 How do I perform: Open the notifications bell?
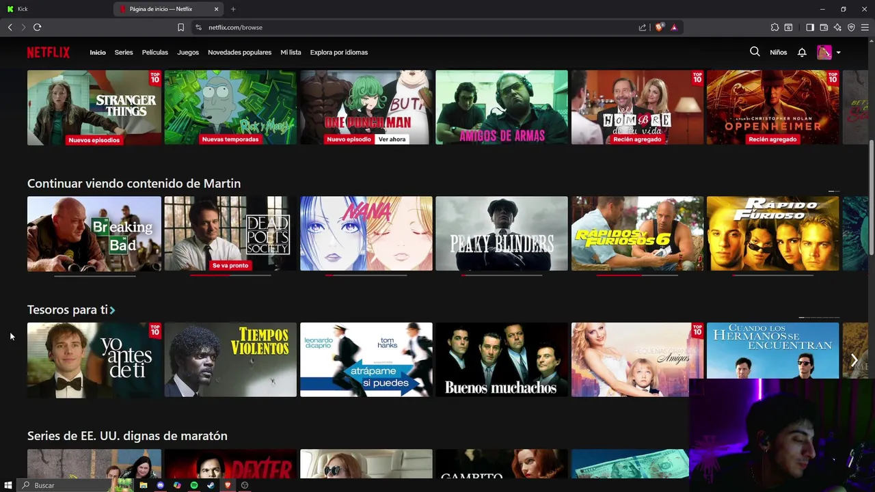tap(802, 52)
